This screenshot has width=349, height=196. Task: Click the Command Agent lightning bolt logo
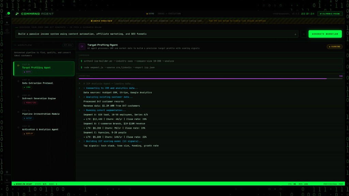point(16,14)
